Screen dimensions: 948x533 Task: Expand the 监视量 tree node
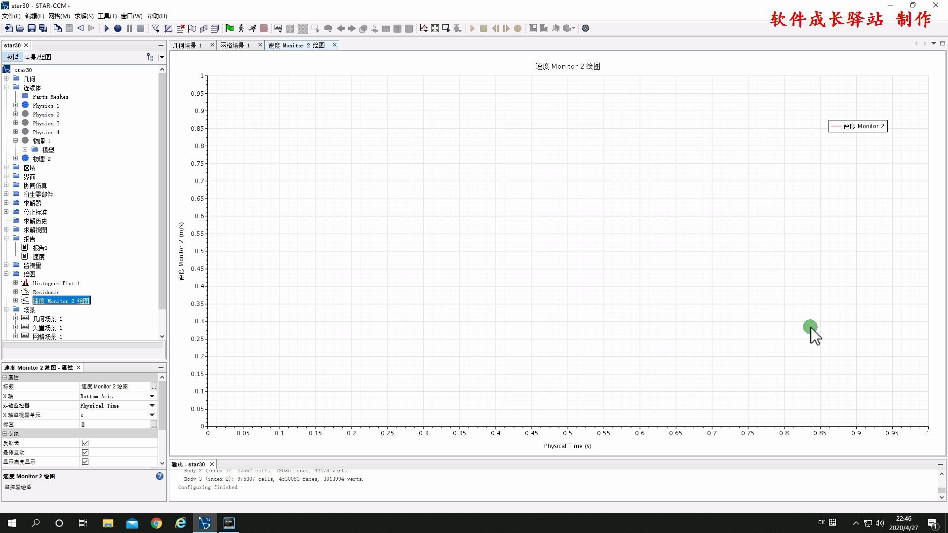(x=6, y=266)
